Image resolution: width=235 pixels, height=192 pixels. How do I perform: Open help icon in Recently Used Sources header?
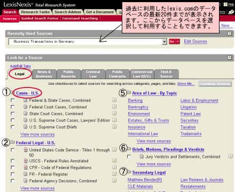tap(230, 34)
